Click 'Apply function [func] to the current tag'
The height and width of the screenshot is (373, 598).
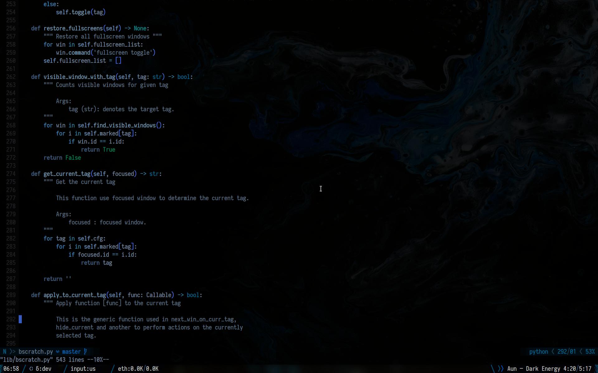[x=118, y=303]
